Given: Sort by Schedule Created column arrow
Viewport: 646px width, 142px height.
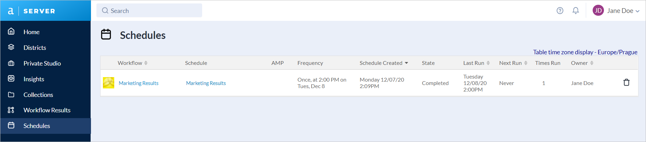Looking at the screenshot, I should click(x=406, y=63).
